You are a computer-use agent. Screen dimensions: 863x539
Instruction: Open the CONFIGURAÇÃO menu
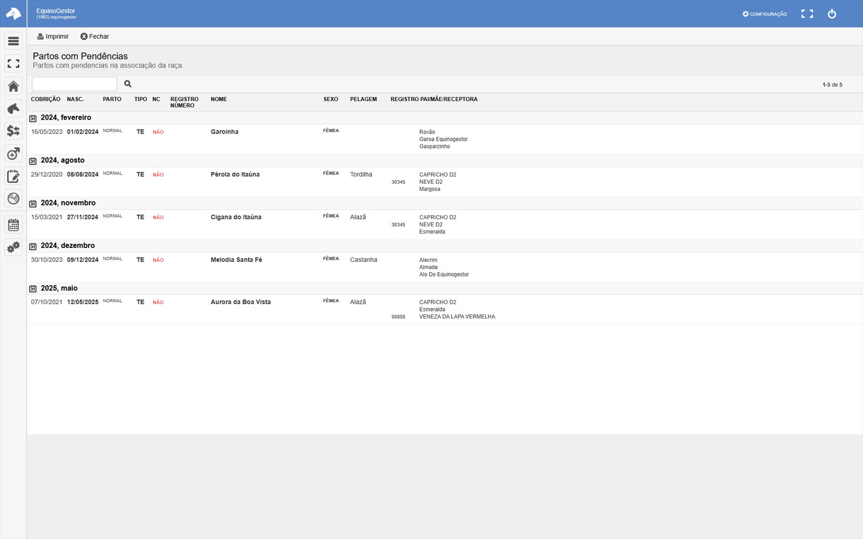[x=764, y=14]
